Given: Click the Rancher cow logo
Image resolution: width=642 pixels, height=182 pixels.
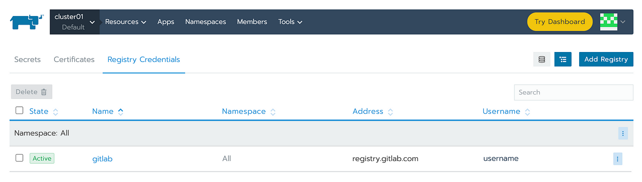Looking at the screenshot, I should pos(27,21).
